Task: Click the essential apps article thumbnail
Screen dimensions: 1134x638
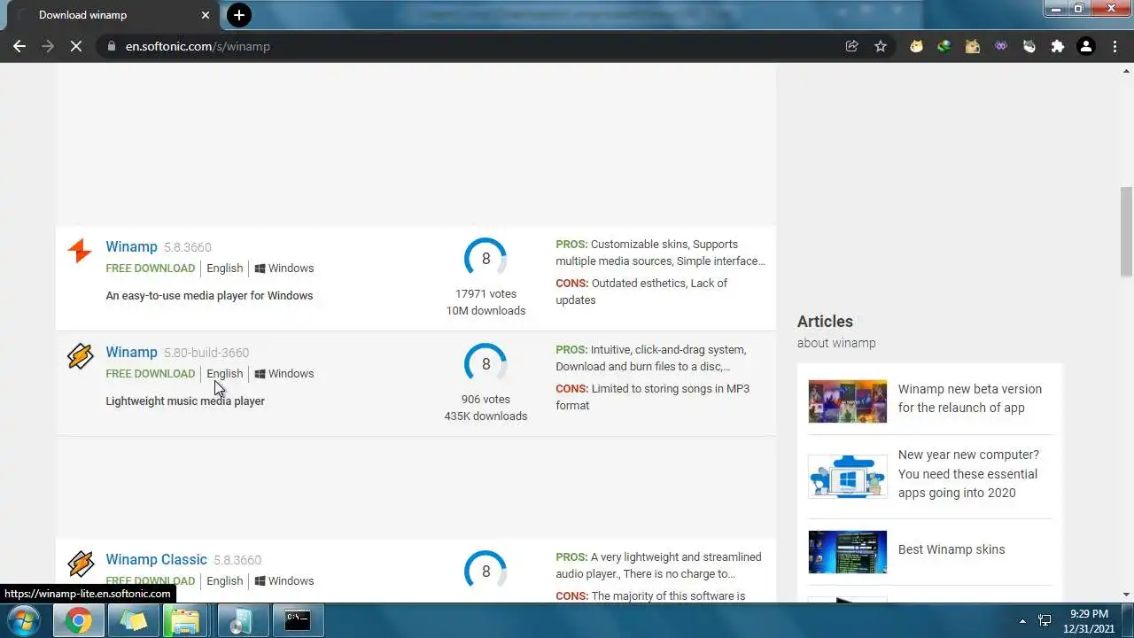Action: pos(847,477)
